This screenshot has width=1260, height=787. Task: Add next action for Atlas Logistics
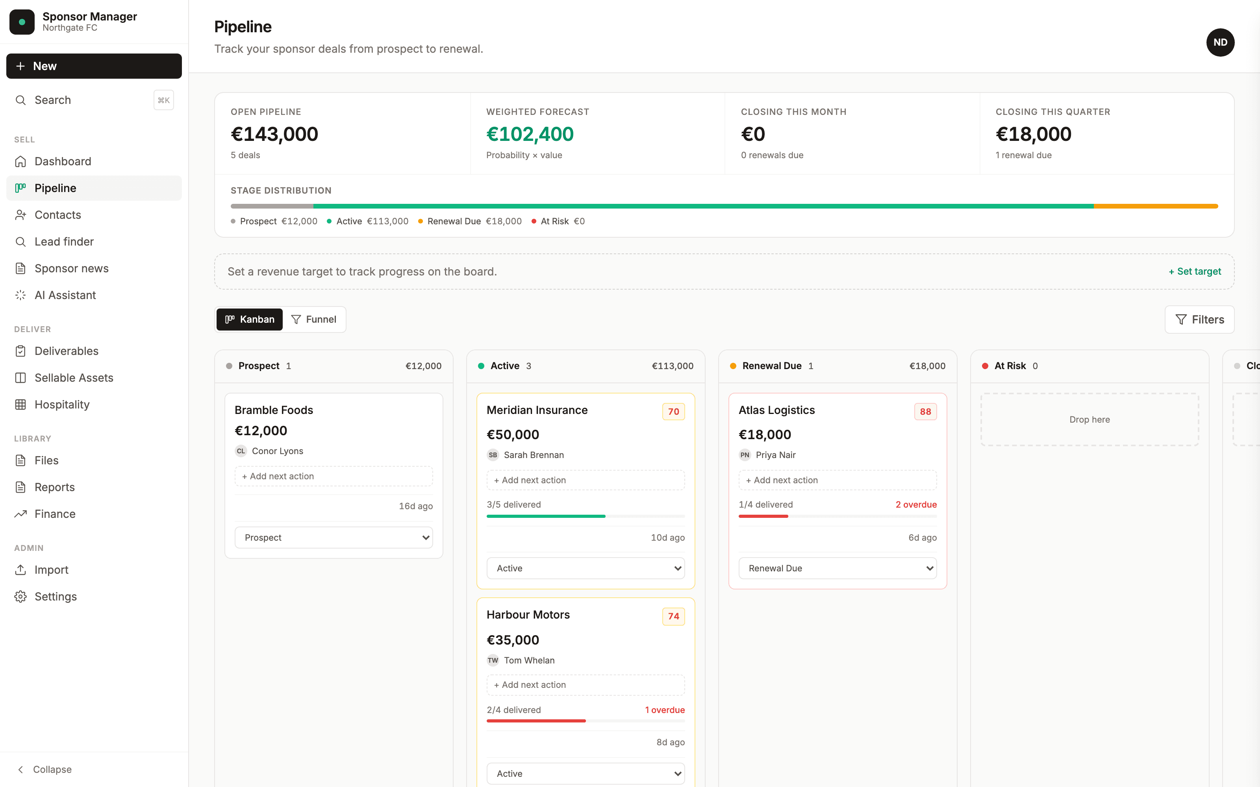point(838,480)
